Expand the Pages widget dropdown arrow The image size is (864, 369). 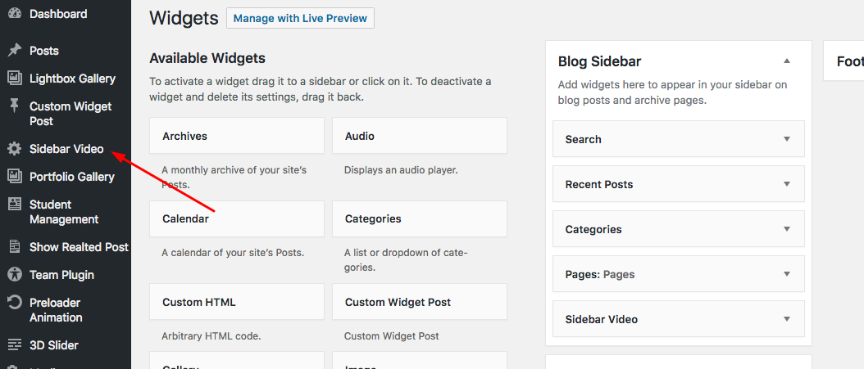787,274
